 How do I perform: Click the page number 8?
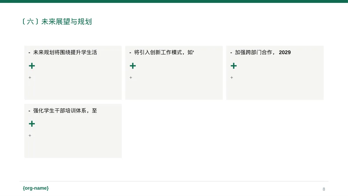point(324,189)
